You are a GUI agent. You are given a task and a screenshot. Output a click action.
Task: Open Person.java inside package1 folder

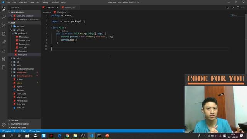pos(24,44)
